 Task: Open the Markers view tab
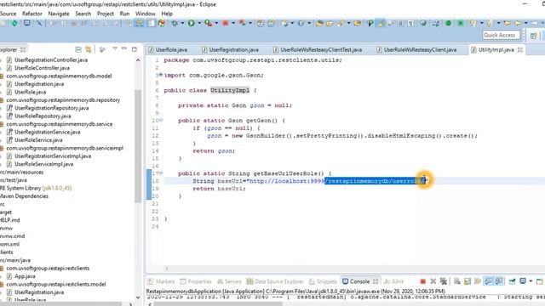pyautogui.click(x=161, y=281)
